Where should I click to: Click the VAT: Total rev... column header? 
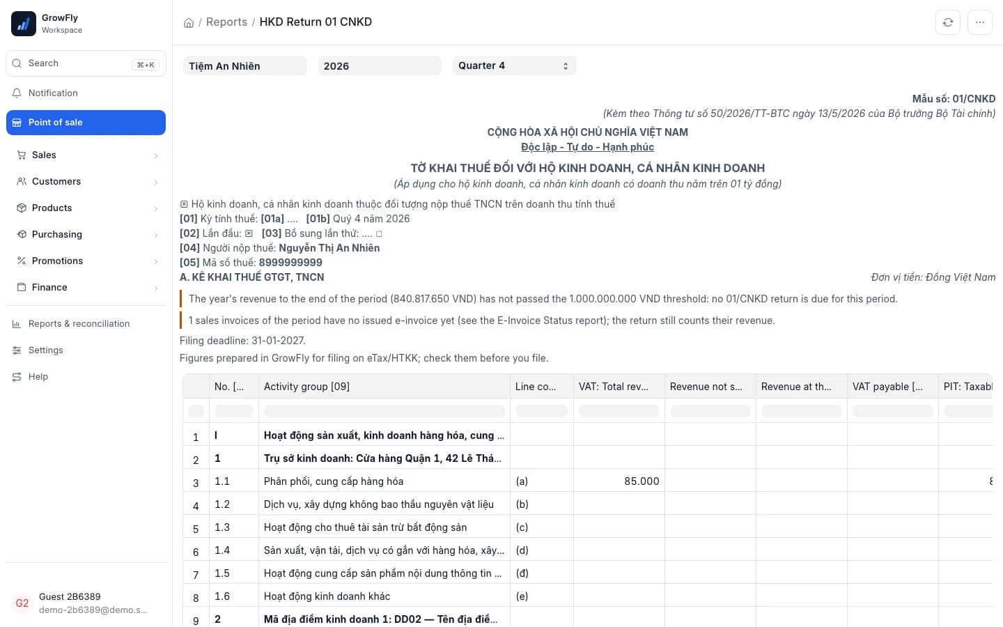619,387
